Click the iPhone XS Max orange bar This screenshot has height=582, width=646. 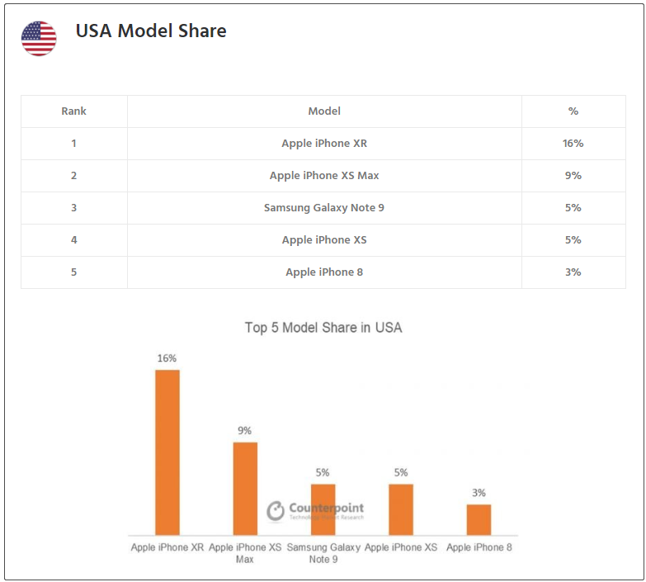coord(245,489)
